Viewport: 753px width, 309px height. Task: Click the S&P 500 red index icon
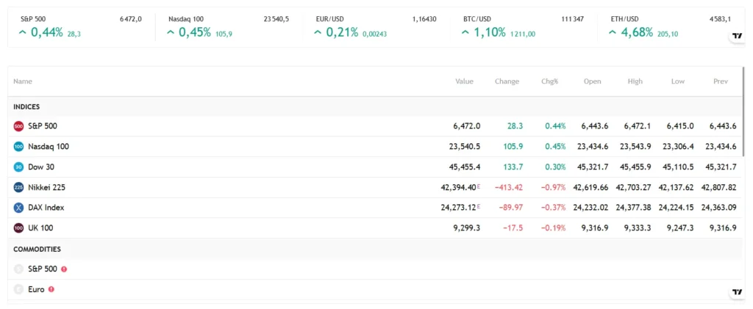tap(18, 126)
